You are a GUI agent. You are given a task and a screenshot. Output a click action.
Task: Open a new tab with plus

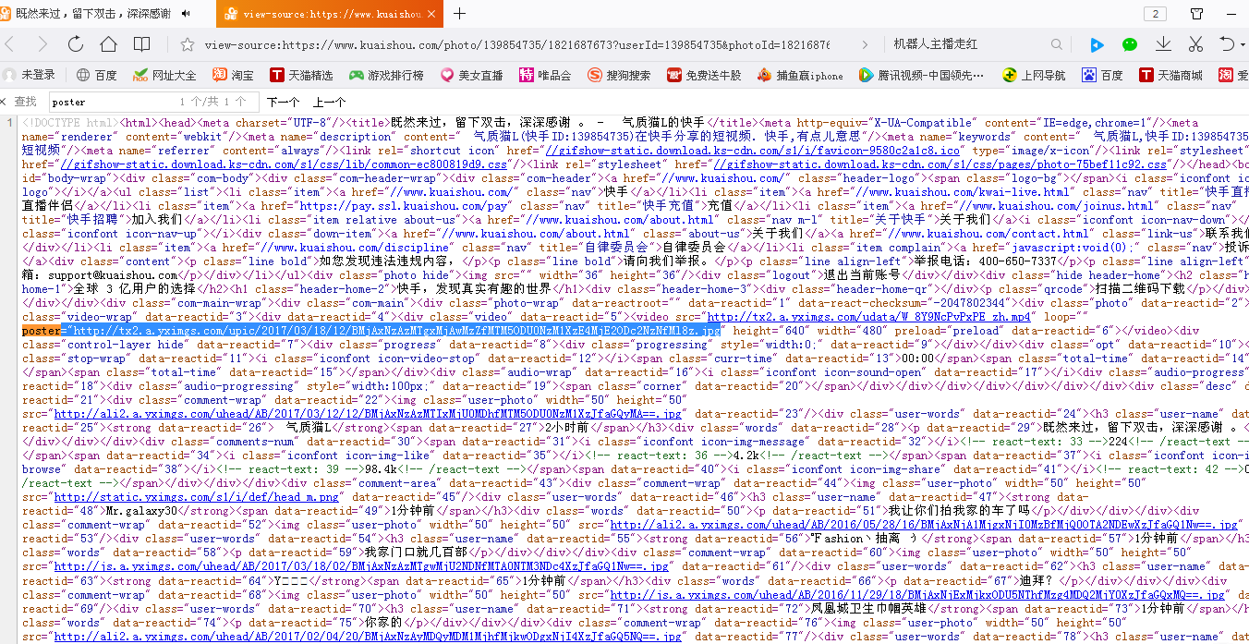click(459, 14)
